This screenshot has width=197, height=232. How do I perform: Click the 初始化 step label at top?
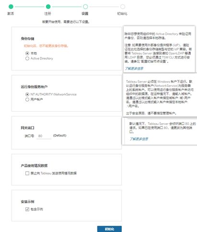(122, 13)
